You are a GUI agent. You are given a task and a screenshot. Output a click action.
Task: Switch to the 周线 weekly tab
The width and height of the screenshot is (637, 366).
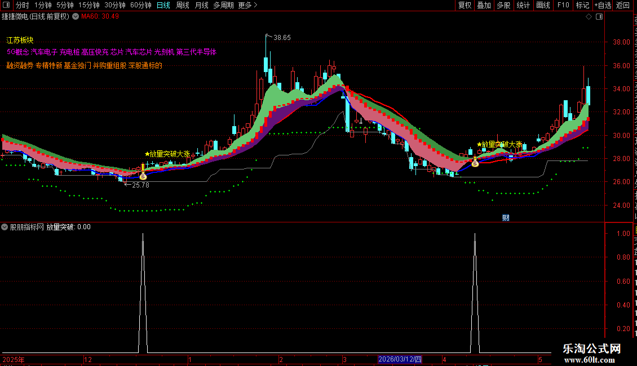coord(183,5)
